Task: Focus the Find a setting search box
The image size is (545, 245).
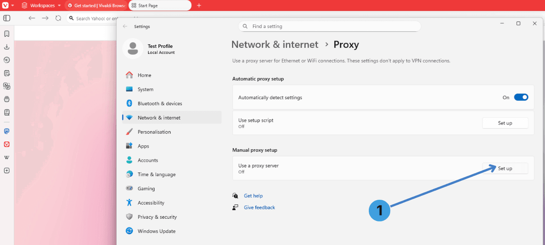Action: click(x=330, y=26)
